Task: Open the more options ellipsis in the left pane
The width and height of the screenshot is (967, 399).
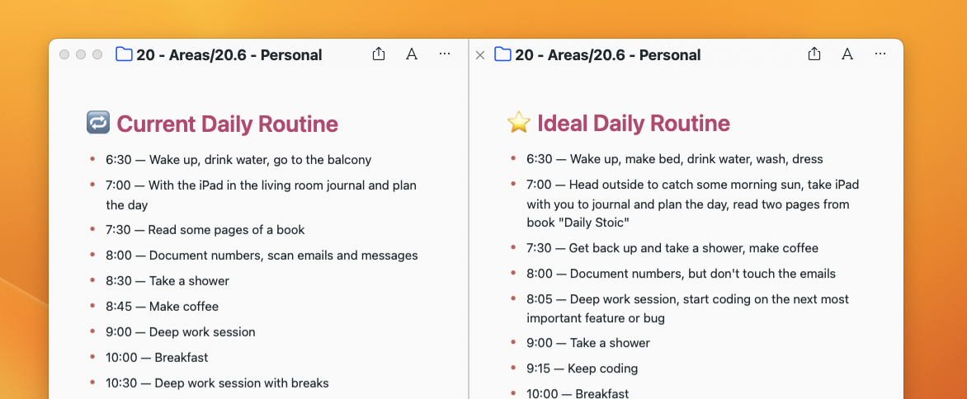Action: pyautogui.click(x=445, y=54)
